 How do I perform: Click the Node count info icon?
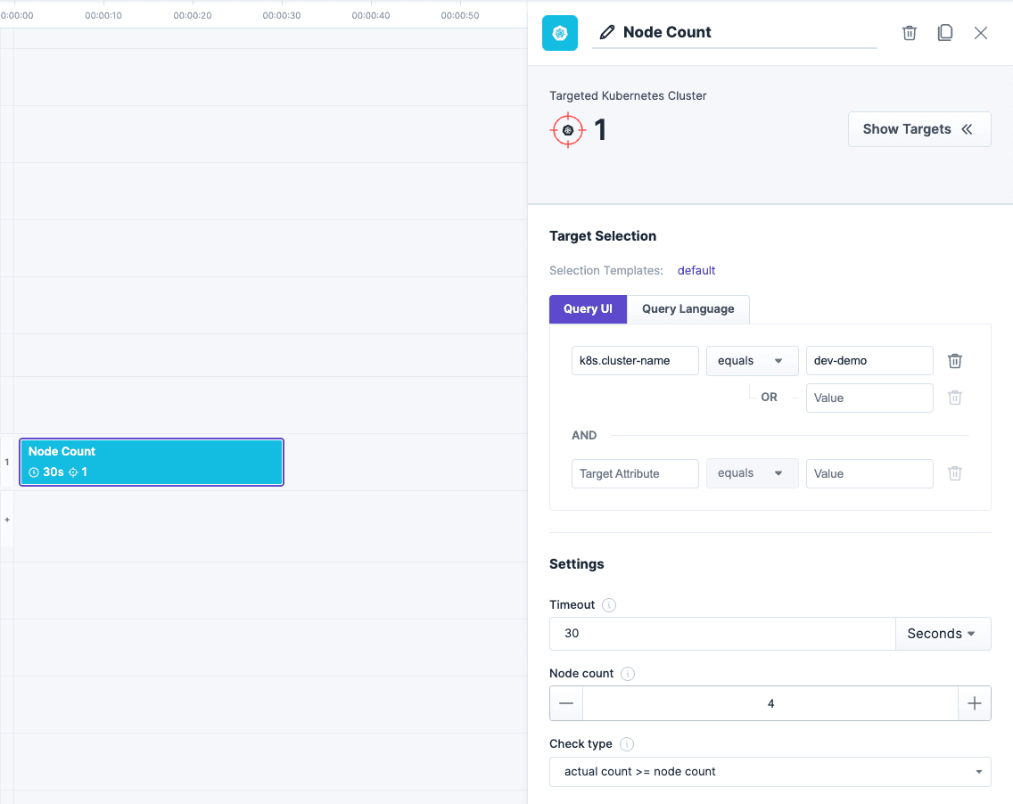coord(627,674)
